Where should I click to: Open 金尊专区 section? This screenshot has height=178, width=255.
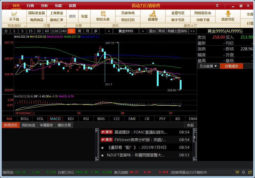178,13
